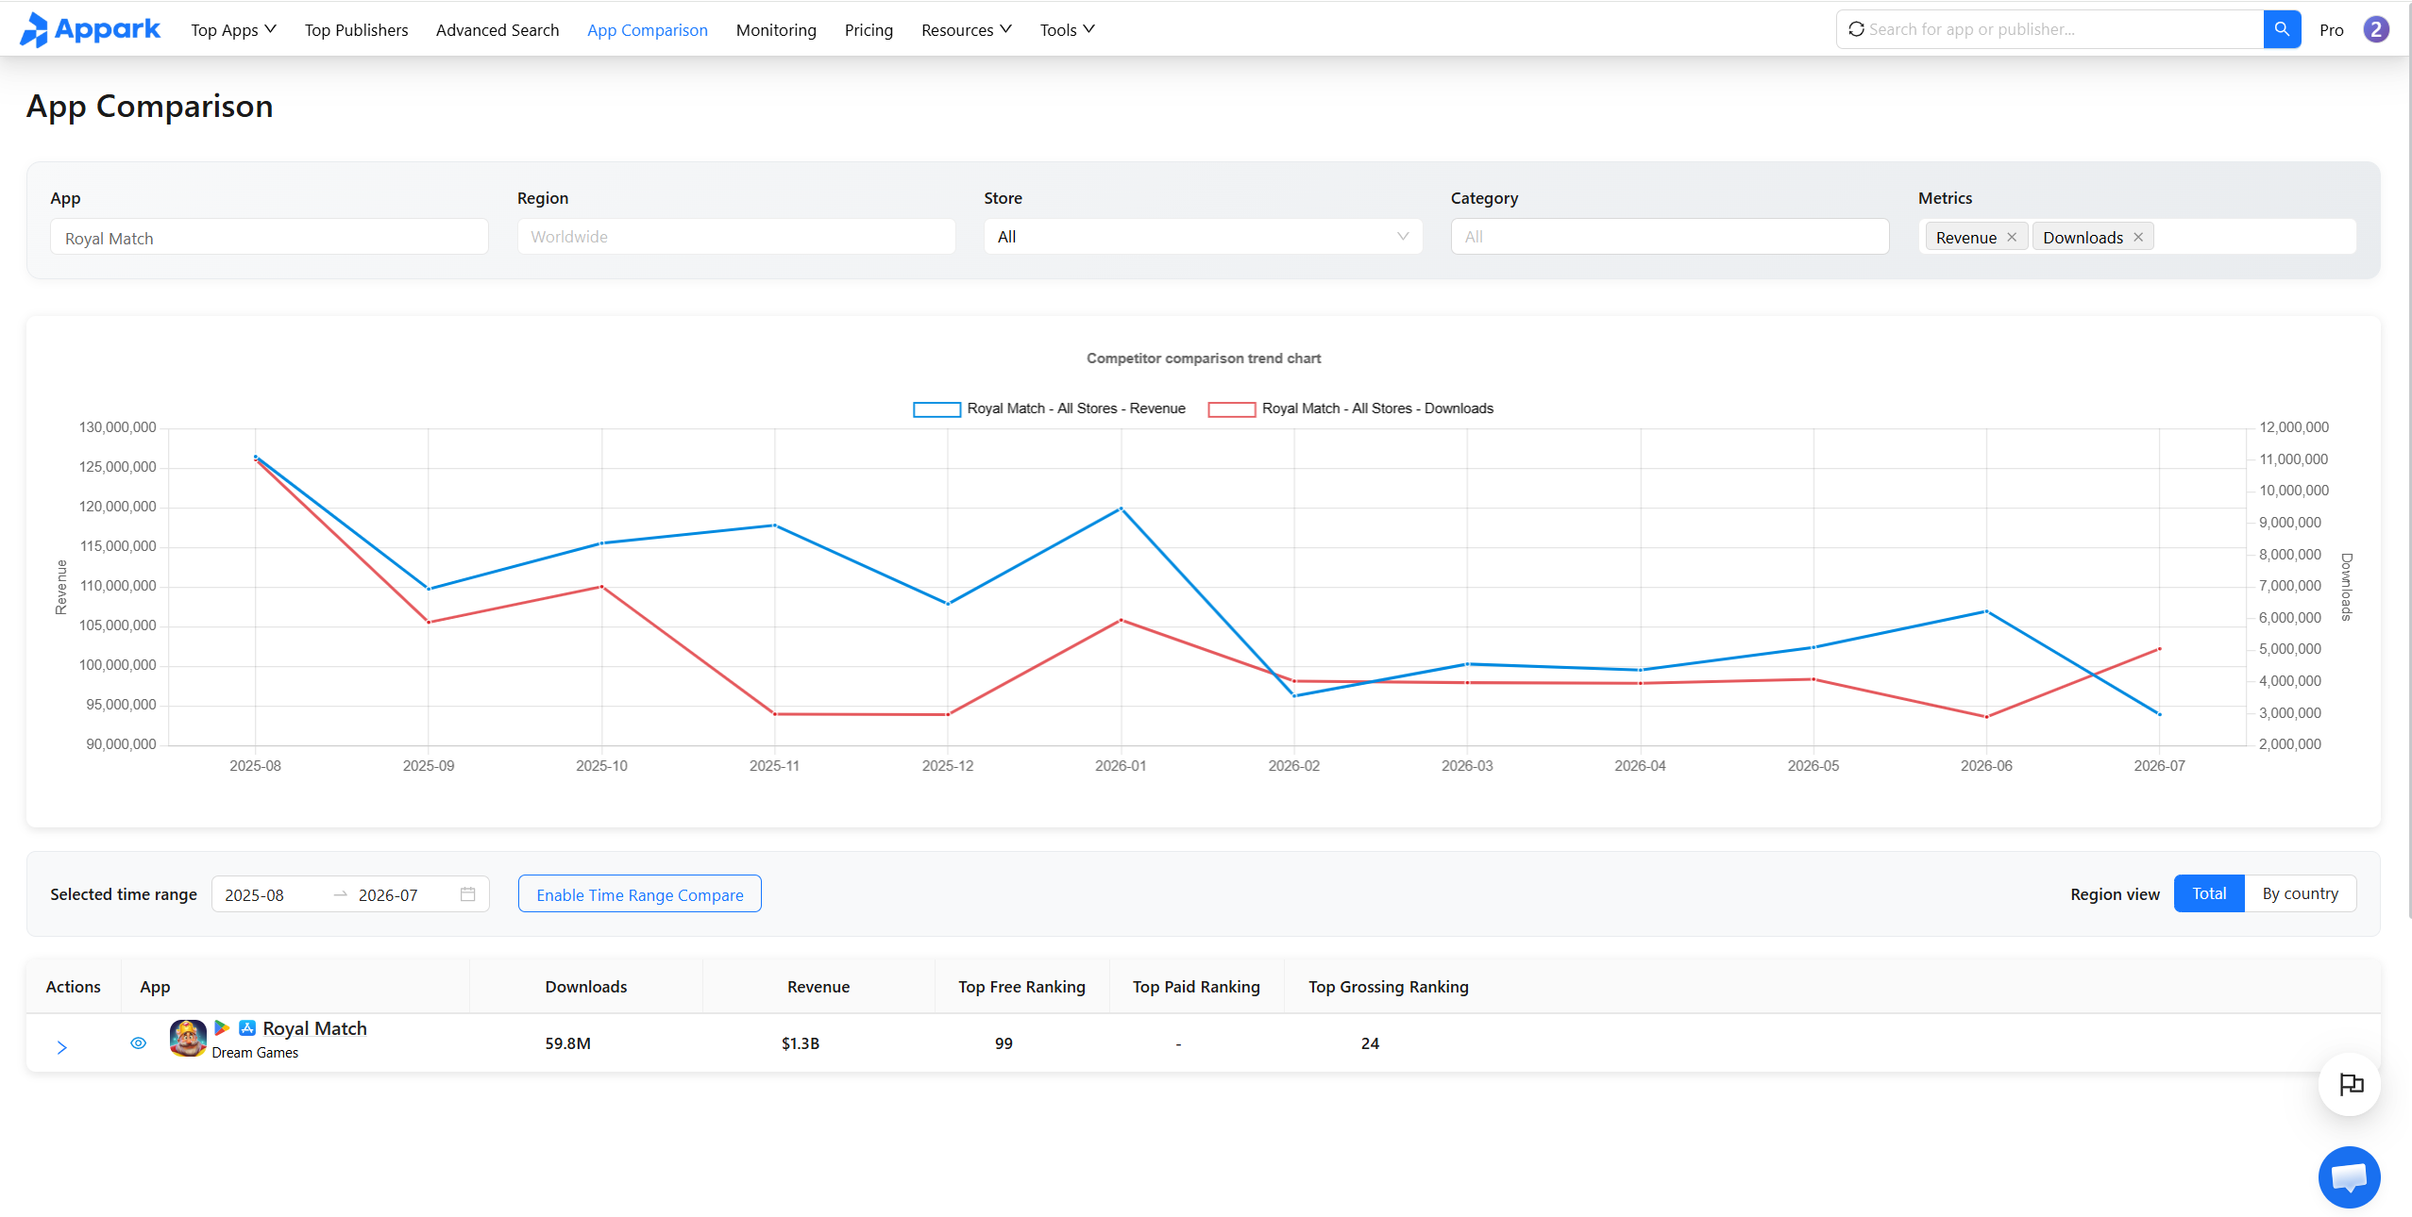The image size is (2412, 1217).
Task: Open the Top Apps menu
Action: pyautogui.click(x=233, y=30)
